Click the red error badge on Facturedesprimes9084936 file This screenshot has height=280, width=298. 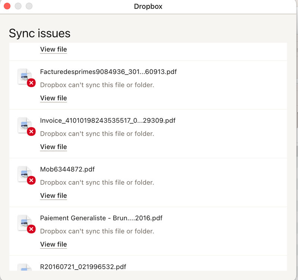[31, 83]
